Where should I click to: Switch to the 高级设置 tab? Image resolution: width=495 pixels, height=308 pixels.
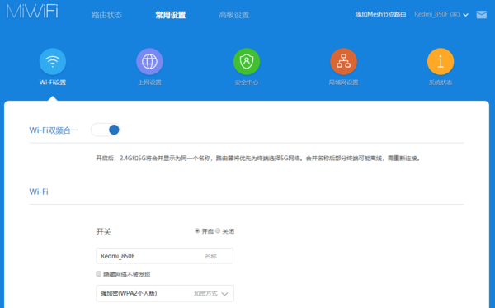[234, 15]
